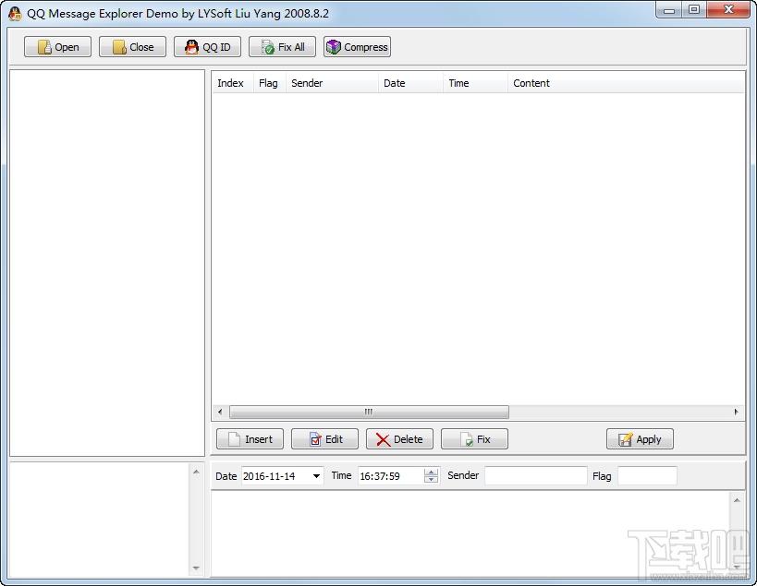Insert a new message record
The width and height of the screenshot is (757, 586).
coord(250,439)
